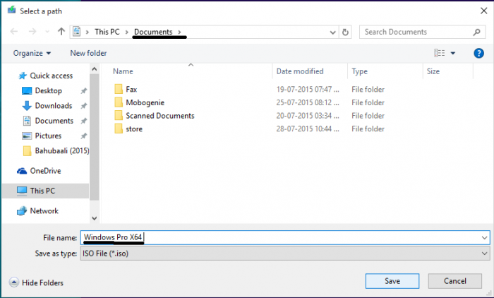Click the Search Documents field
494x298 pixels.
(x=416, y=32)
